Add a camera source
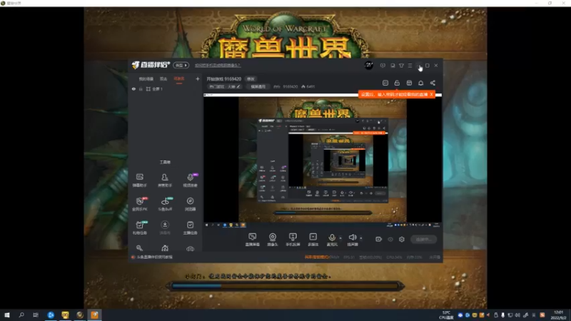 pos(273,240)
